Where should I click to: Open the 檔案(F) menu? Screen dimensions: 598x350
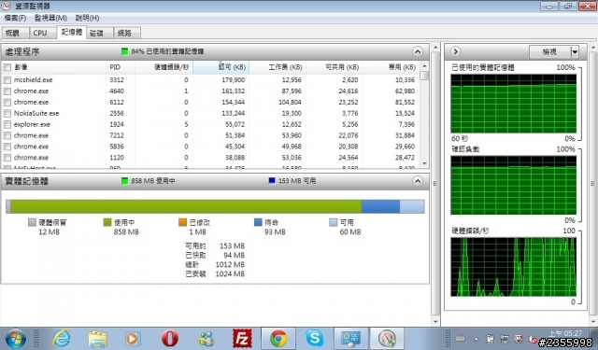pyautogui.click(x=15, y=18)
